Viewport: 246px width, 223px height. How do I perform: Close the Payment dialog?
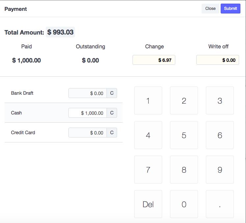(210, 9)
